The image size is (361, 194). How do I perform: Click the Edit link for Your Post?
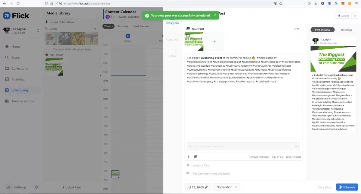(296, 29)
